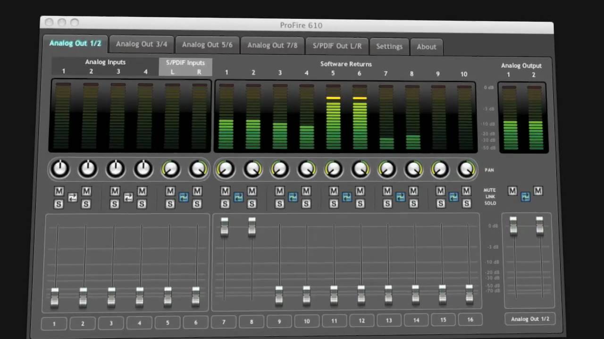Click Analog Output 1 master fader handle

coord(513,226)
